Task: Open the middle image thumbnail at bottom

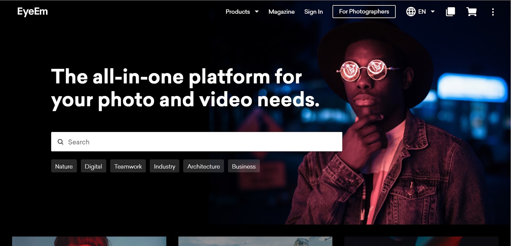Action: [x=255, y=241]
